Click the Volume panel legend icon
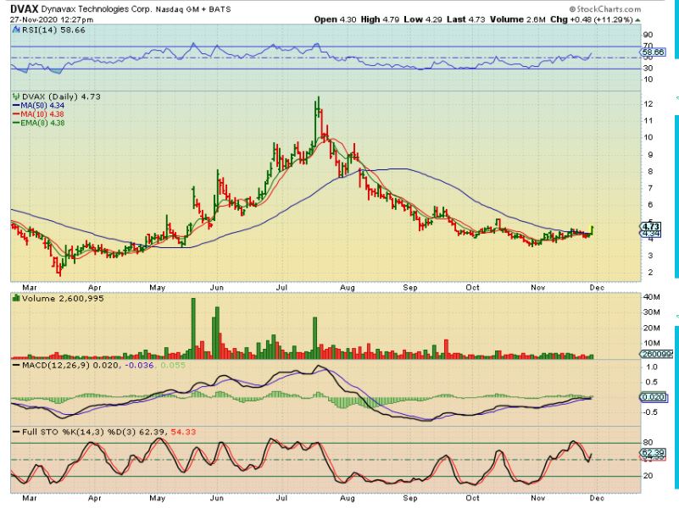Screen dimensions: 679x508 14,298
